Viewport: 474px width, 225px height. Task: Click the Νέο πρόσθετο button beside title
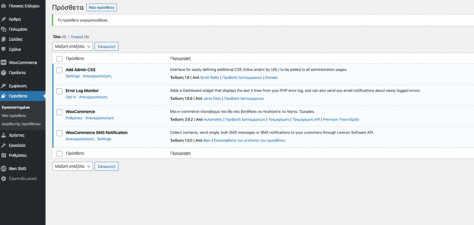[101, 7]
